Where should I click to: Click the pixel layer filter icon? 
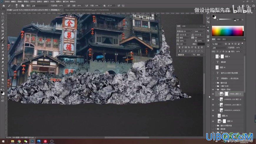226,44
